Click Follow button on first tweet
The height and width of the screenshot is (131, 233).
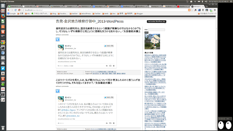[109, 46]
